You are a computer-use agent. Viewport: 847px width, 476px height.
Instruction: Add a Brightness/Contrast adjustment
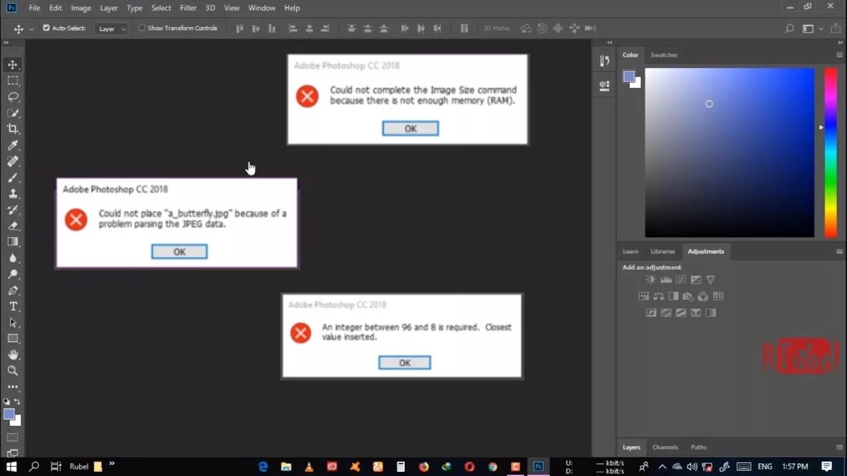tap(651, 280)
